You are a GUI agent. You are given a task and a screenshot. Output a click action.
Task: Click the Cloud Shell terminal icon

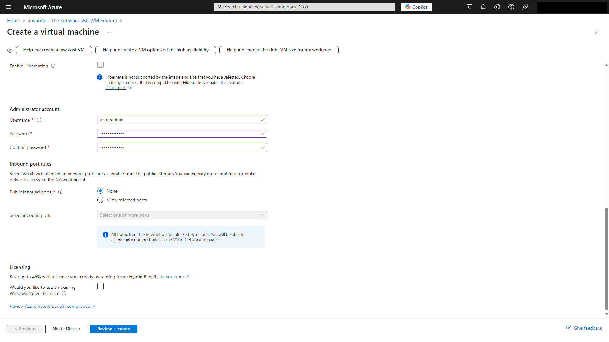pyautogui.click(x=469, y=7)
